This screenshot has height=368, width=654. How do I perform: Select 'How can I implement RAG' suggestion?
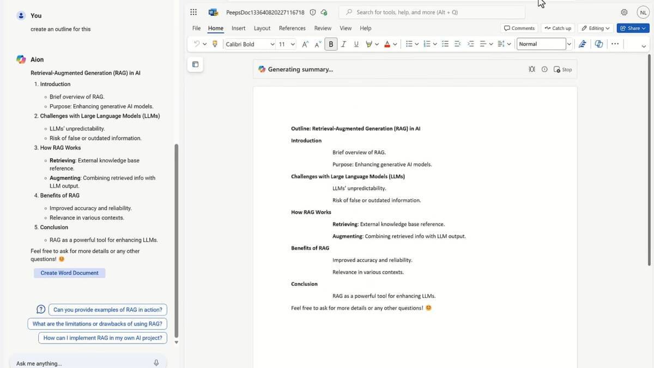[x=102, y=338]
